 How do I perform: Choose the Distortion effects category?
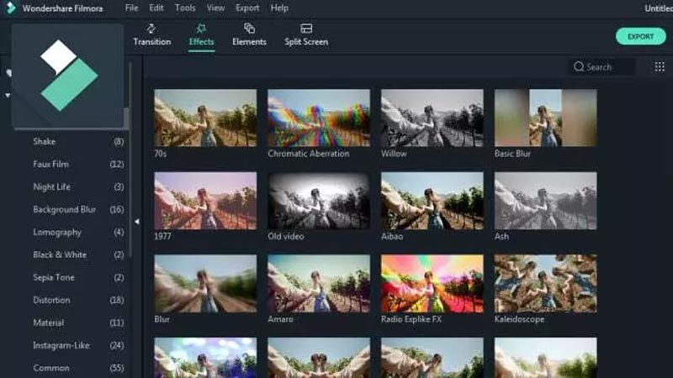pyautogui.click(x=51, y=300)
